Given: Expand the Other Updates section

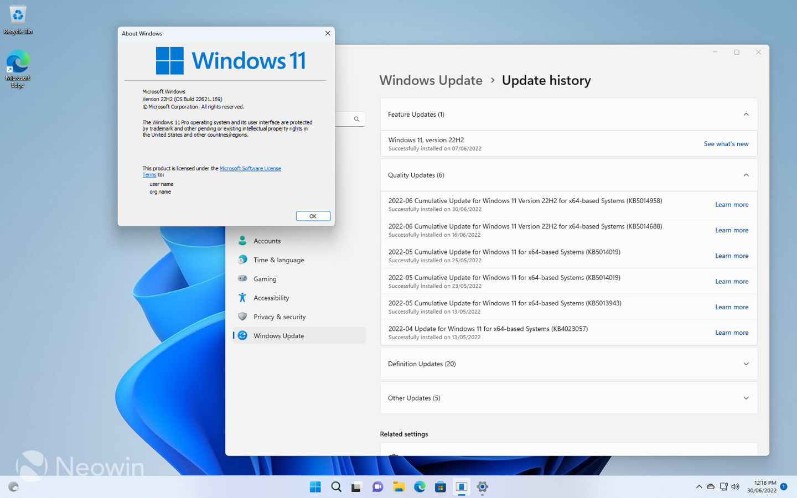Looking at the screenshot, I should pos(746,398).
